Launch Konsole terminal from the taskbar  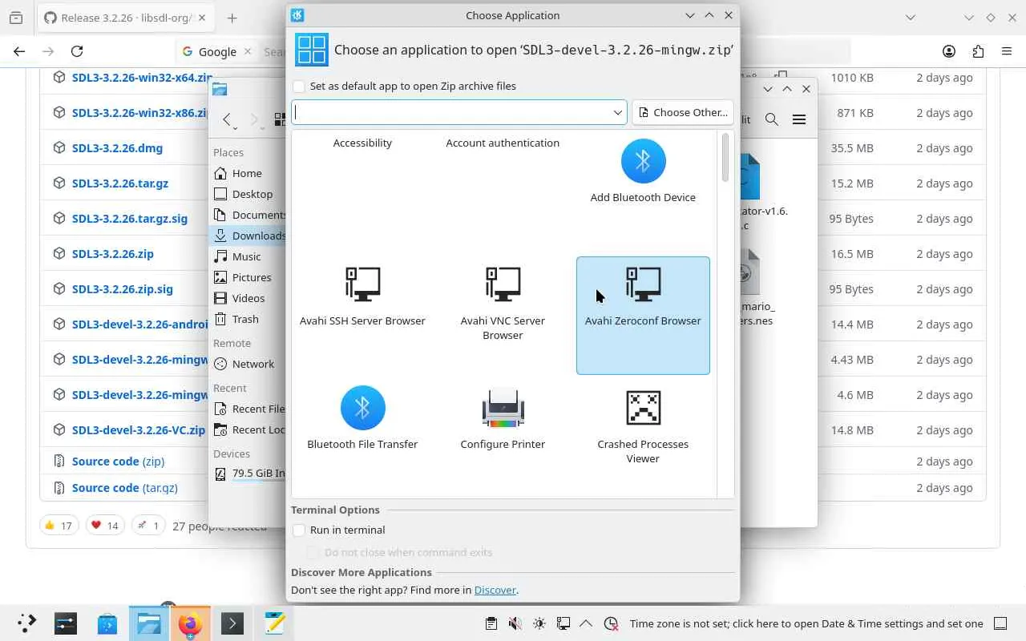click(232, 623)
